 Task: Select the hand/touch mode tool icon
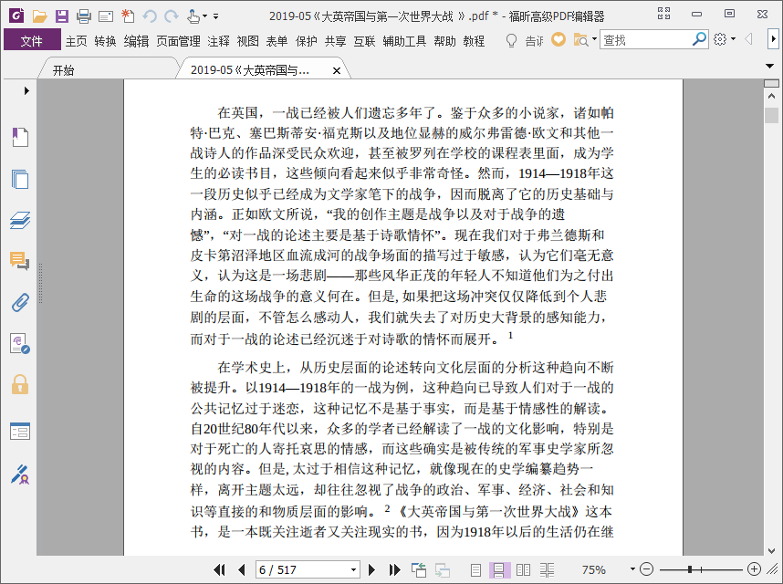click(193, 16)
